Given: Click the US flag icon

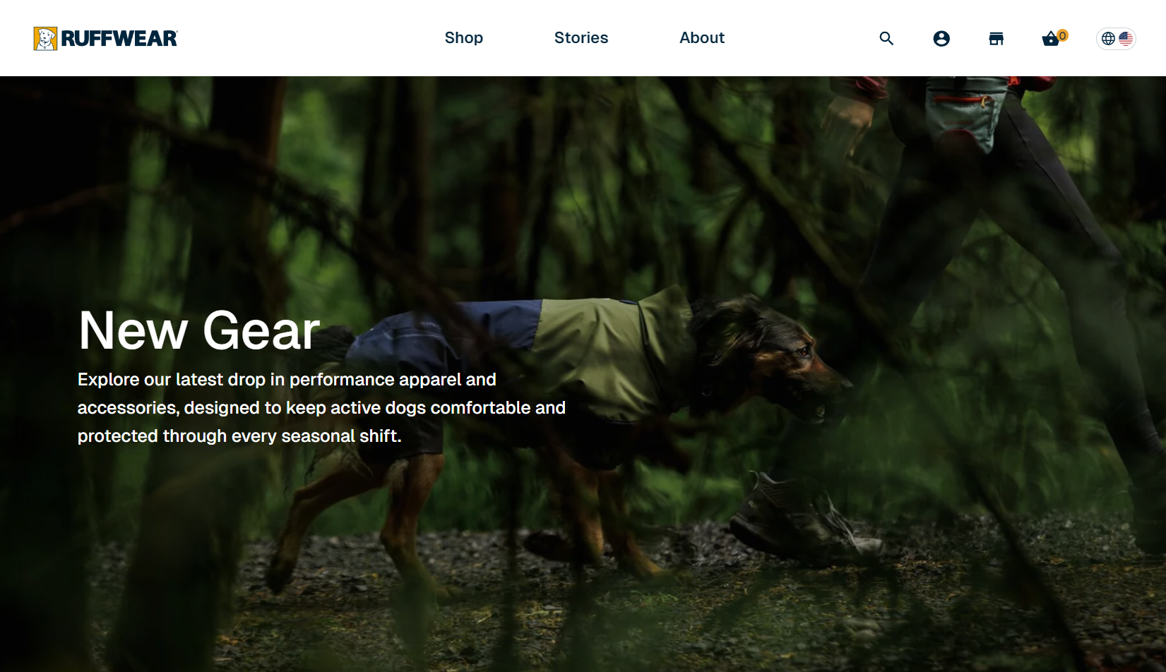Looking at the screenshot, I should point(1126,38).
